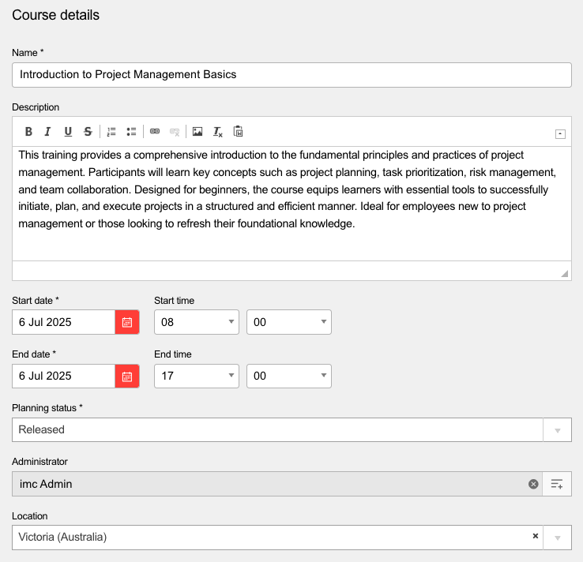Viewport: 583px width, 562px height.
Task: Click the course Name input field
Action: 291,75
